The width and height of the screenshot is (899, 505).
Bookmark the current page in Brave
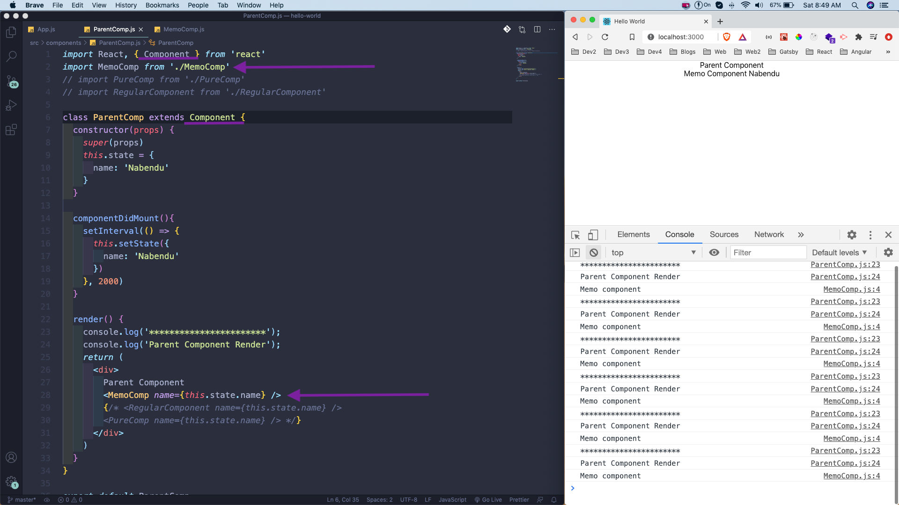point(632,37)
